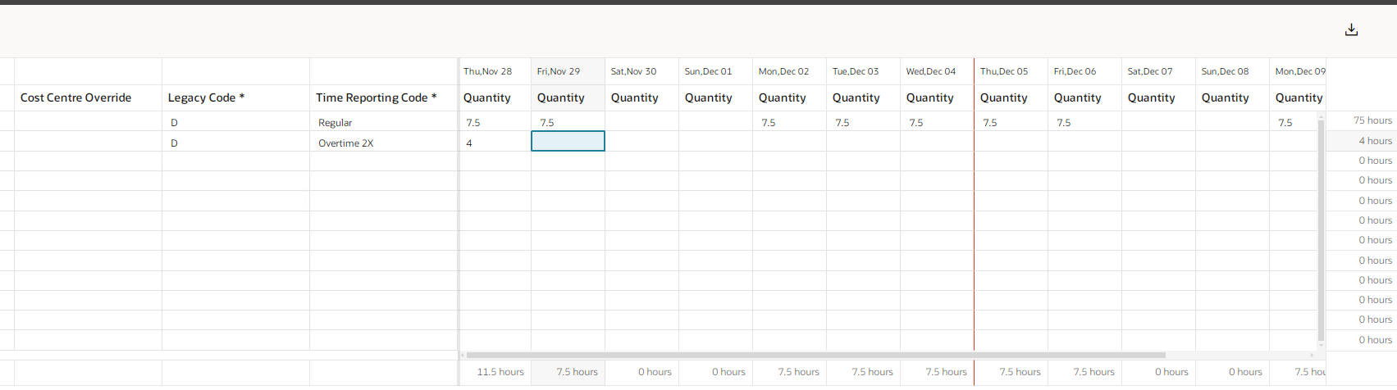Click the empty Regular cell for Sat Nov 30

pos(641,122)
